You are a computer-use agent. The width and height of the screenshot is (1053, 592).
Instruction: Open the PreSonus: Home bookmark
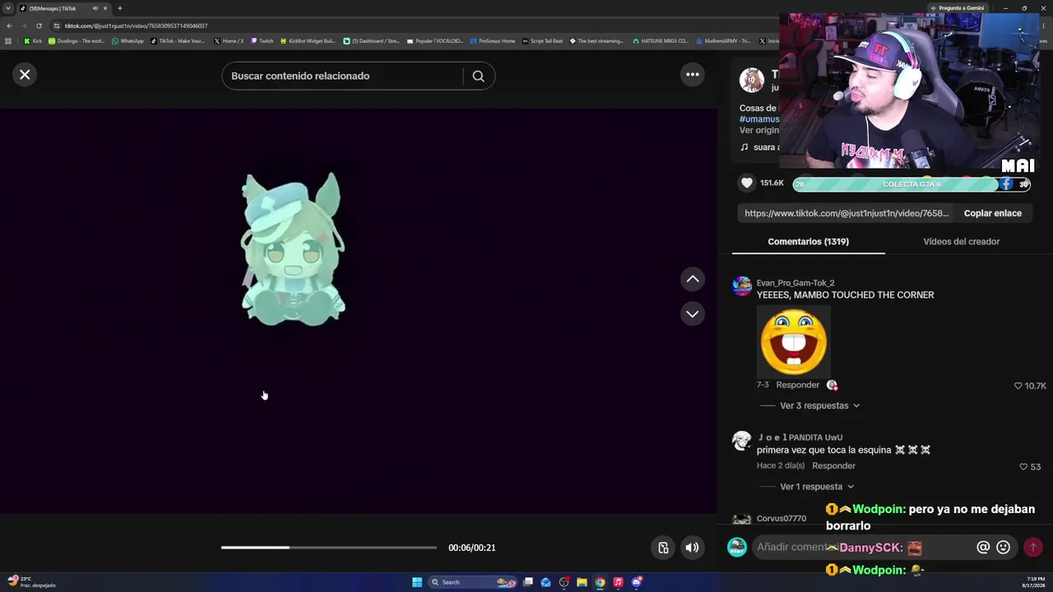pyautogui.click(x=493, y=41)
